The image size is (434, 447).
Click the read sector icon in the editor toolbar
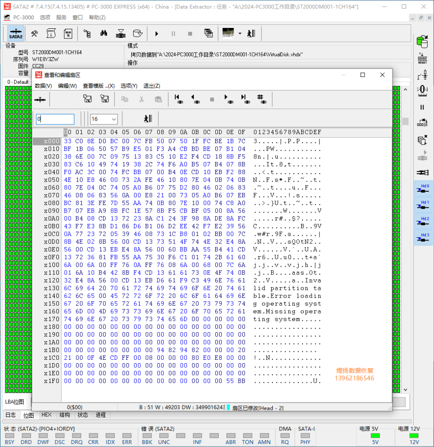tap(40, 100)
